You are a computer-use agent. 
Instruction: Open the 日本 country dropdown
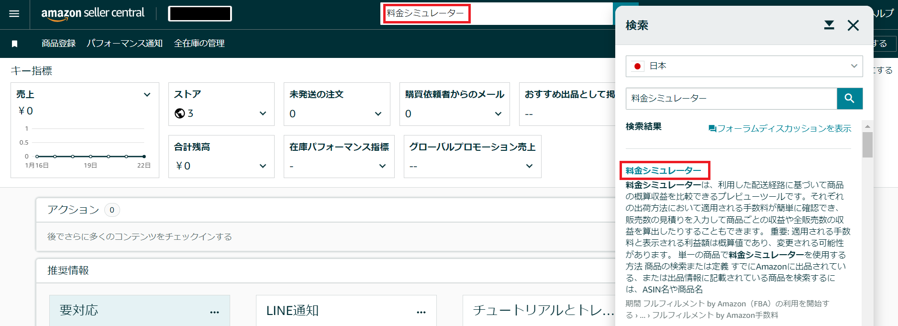click(x=744, y=66)
